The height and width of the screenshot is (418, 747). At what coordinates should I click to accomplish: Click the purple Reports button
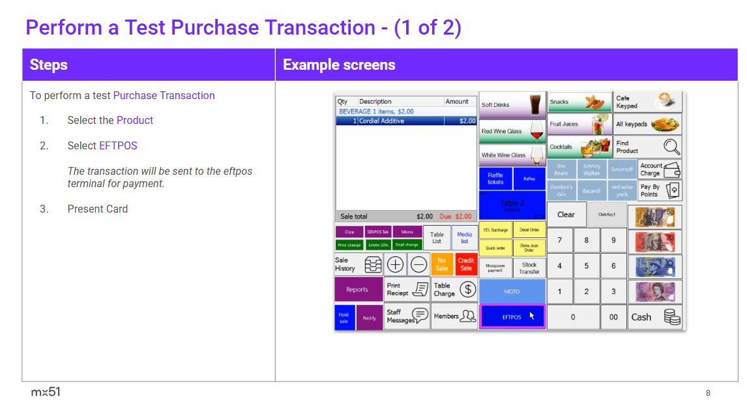point(358,290)
